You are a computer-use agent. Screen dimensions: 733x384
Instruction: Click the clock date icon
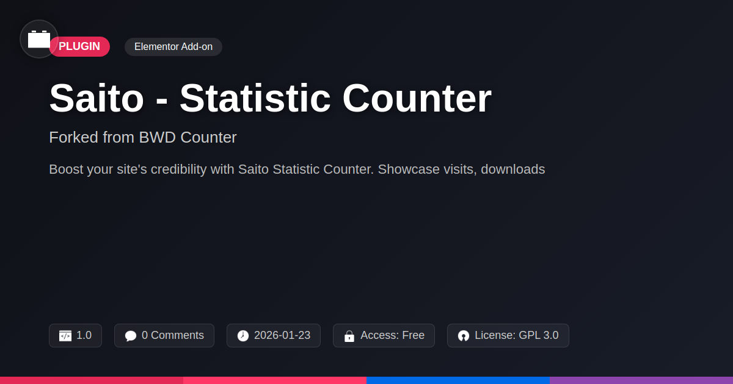243,336
